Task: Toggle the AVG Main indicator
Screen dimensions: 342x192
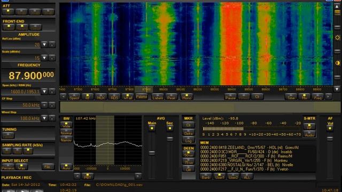Action: click(x=152, y=128)
